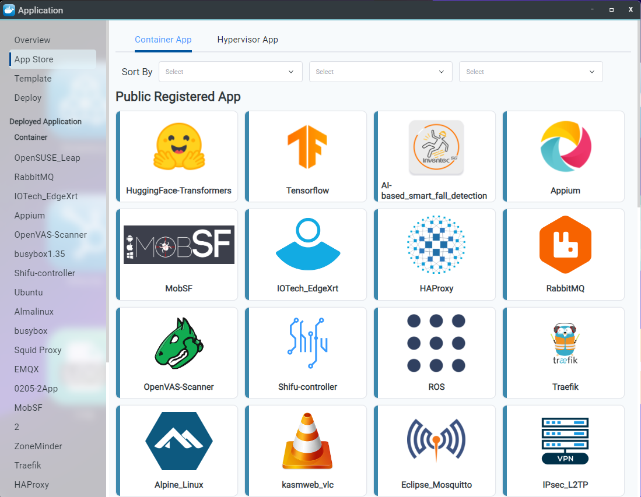Select busybox1.35 deployed container

pos(40,253)
